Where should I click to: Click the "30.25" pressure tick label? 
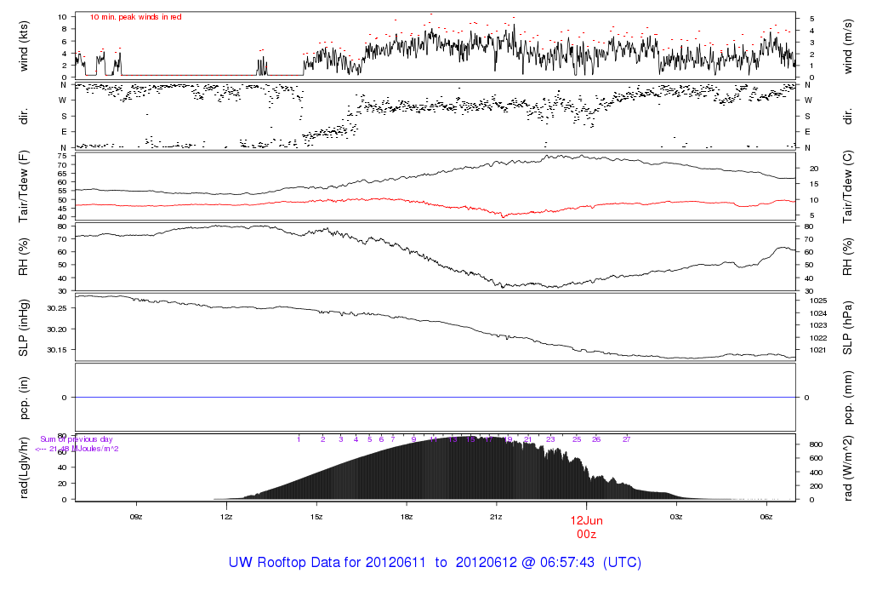pos(57,308)
